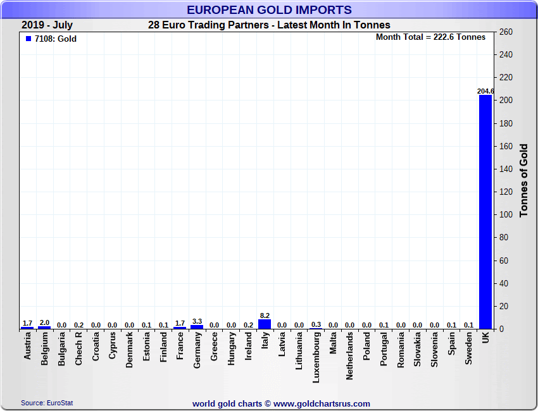Click the blue Germany bar
538x411 pixels.
197,327
